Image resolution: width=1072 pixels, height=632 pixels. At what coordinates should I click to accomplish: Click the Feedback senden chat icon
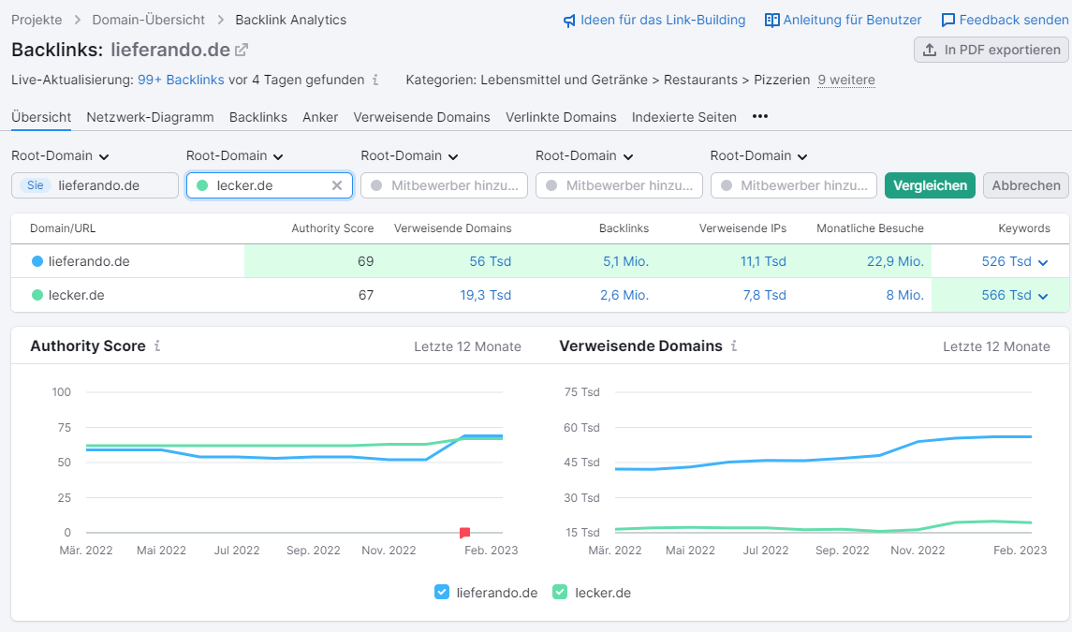(x=947, y=19)
